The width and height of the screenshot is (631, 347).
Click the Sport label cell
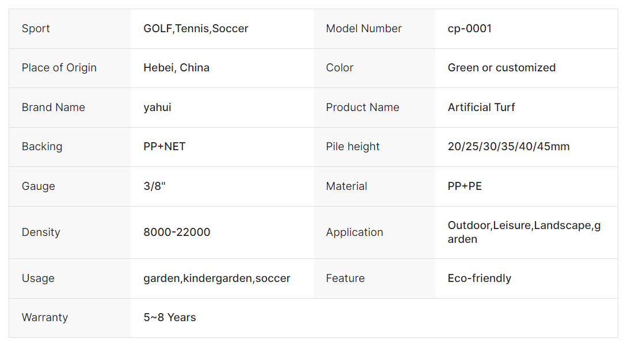tap(70, 29)
